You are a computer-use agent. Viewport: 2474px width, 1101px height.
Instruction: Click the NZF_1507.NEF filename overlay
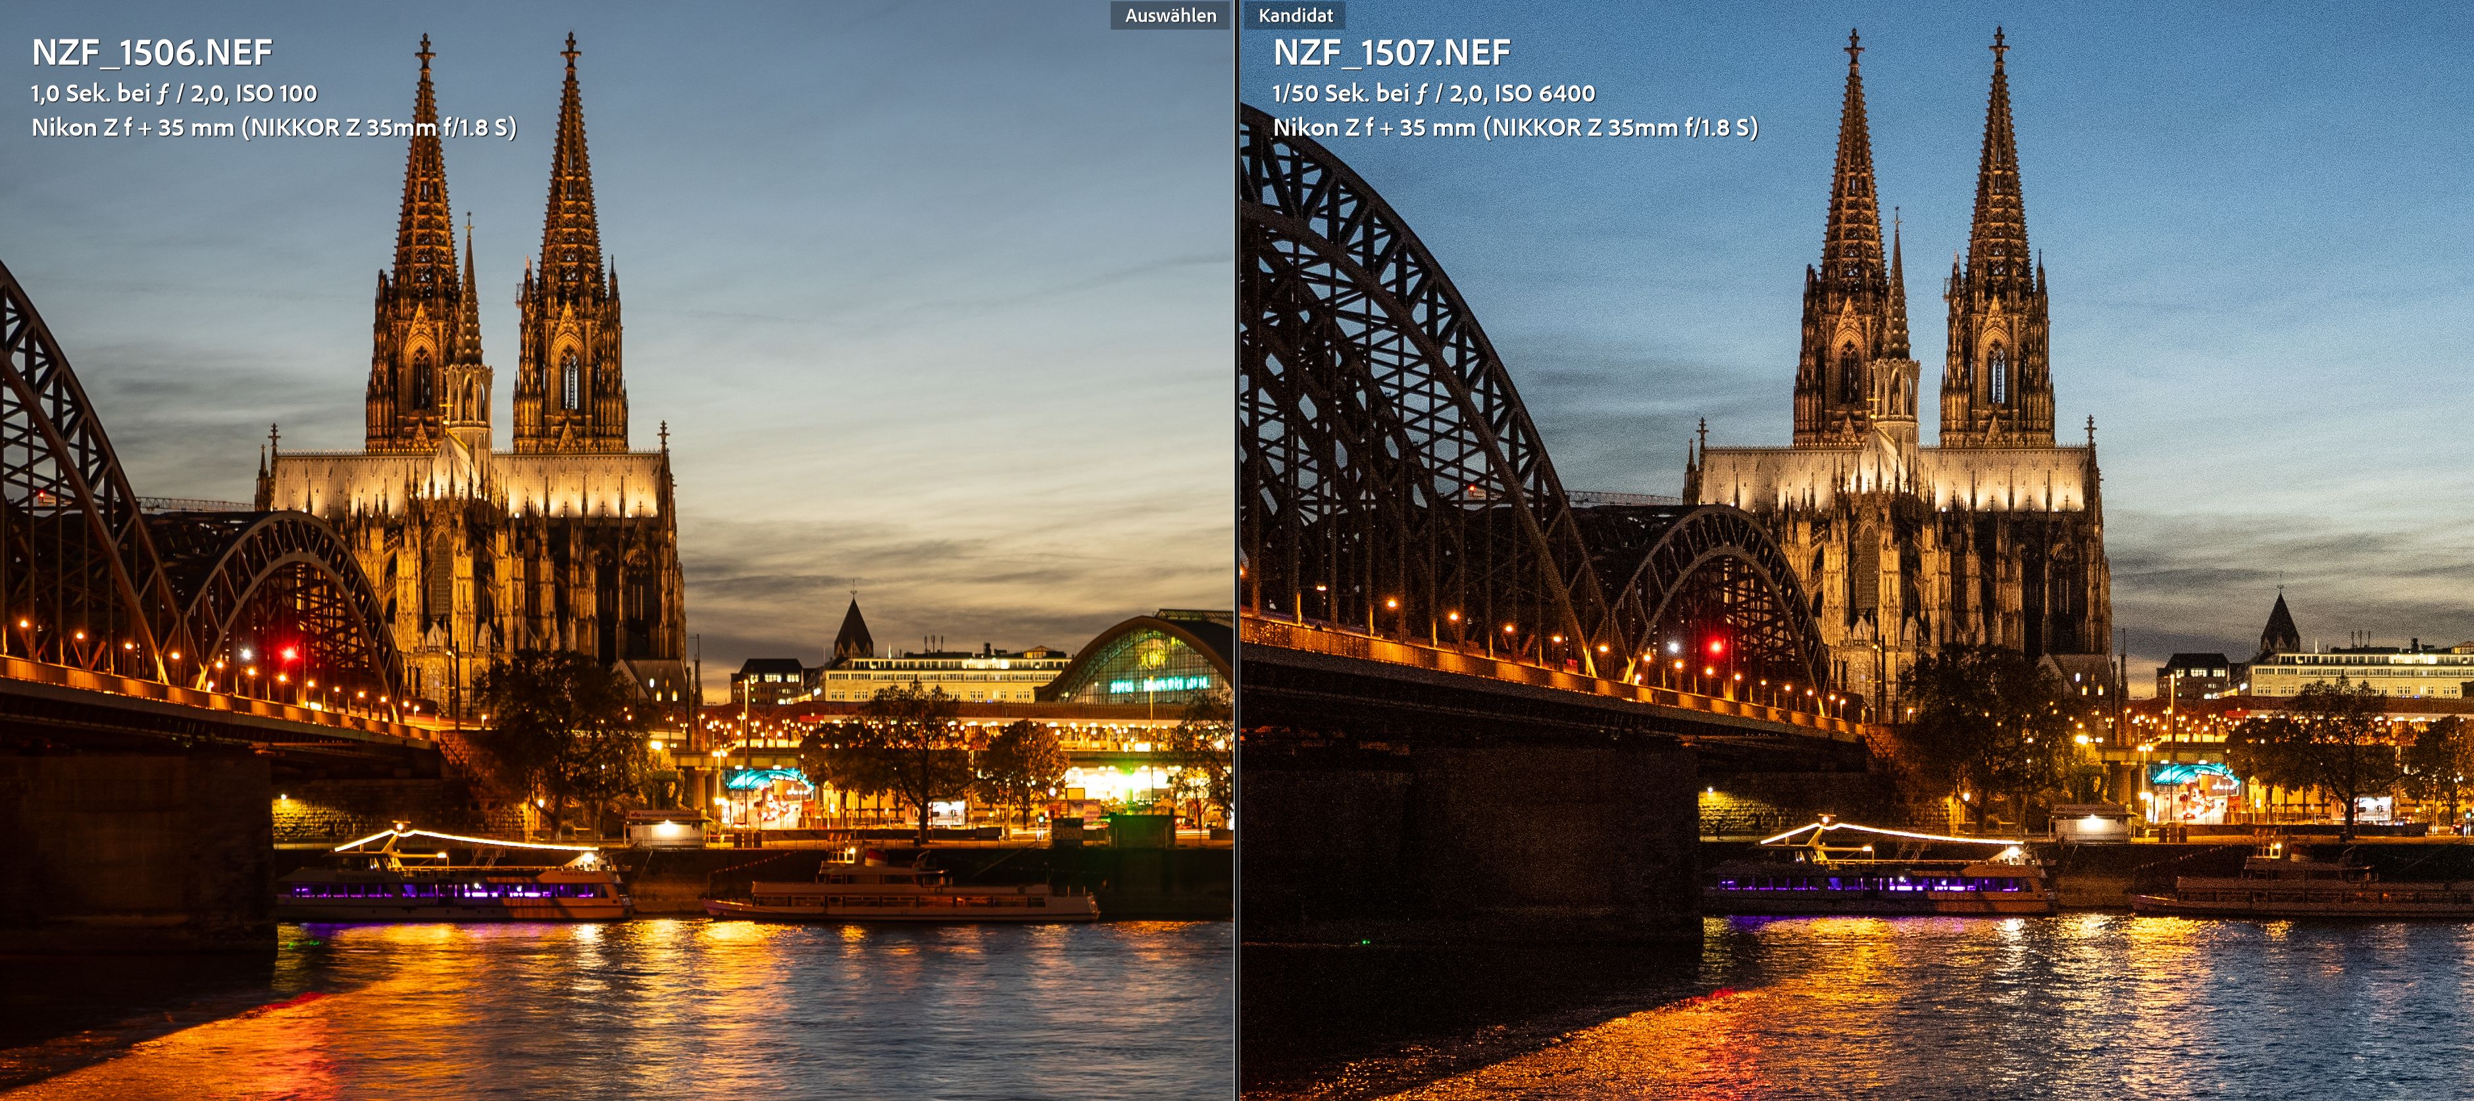coord(1392,53)
